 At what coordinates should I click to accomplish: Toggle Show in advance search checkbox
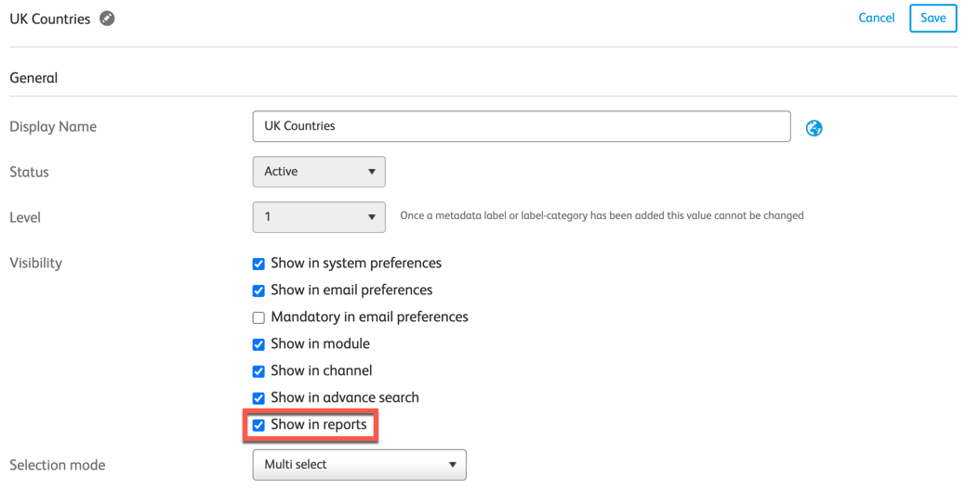[x=258, y=399]
